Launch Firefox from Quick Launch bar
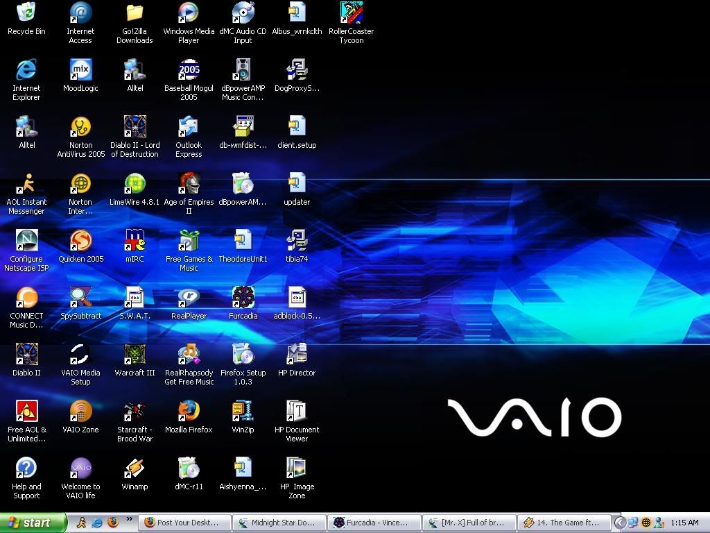The height and width of the screenshot is (533, 710). coord(113,523)
